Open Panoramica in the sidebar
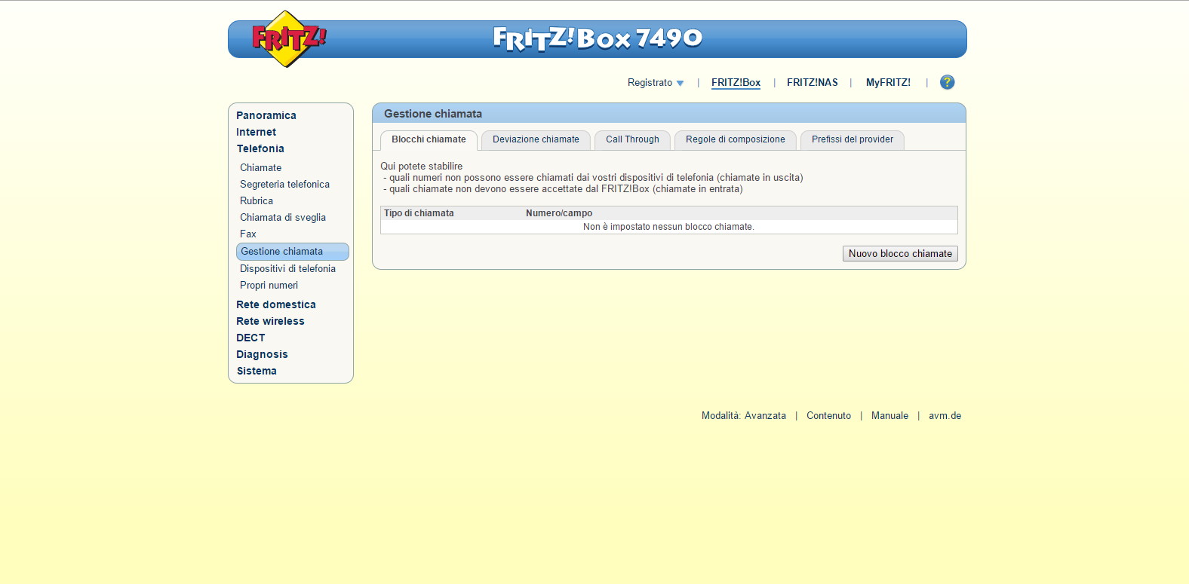This screenshot has height=584, width=1189. click(266, 115)
